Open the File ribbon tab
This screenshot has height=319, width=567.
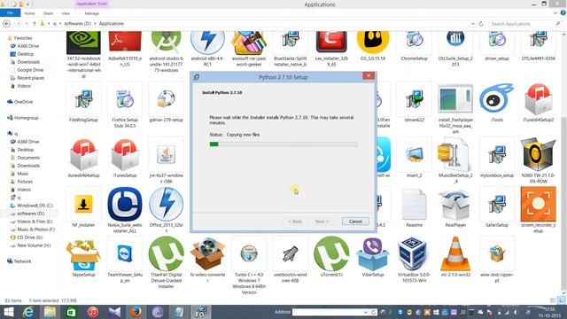[10, 13]
